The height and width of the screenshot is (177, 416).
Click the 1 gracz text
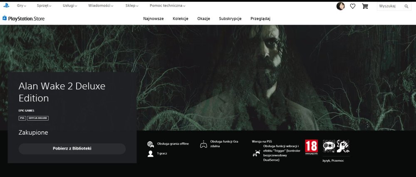tap(162, 153)
